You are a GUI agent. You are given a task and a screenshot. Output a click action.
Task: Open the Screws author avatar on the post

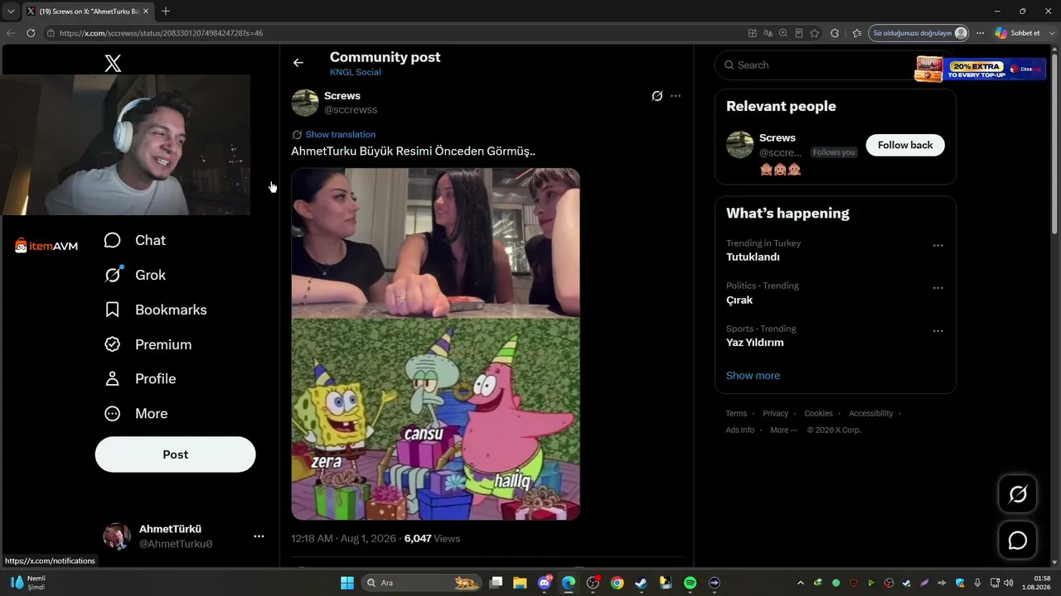pos(305,103)
